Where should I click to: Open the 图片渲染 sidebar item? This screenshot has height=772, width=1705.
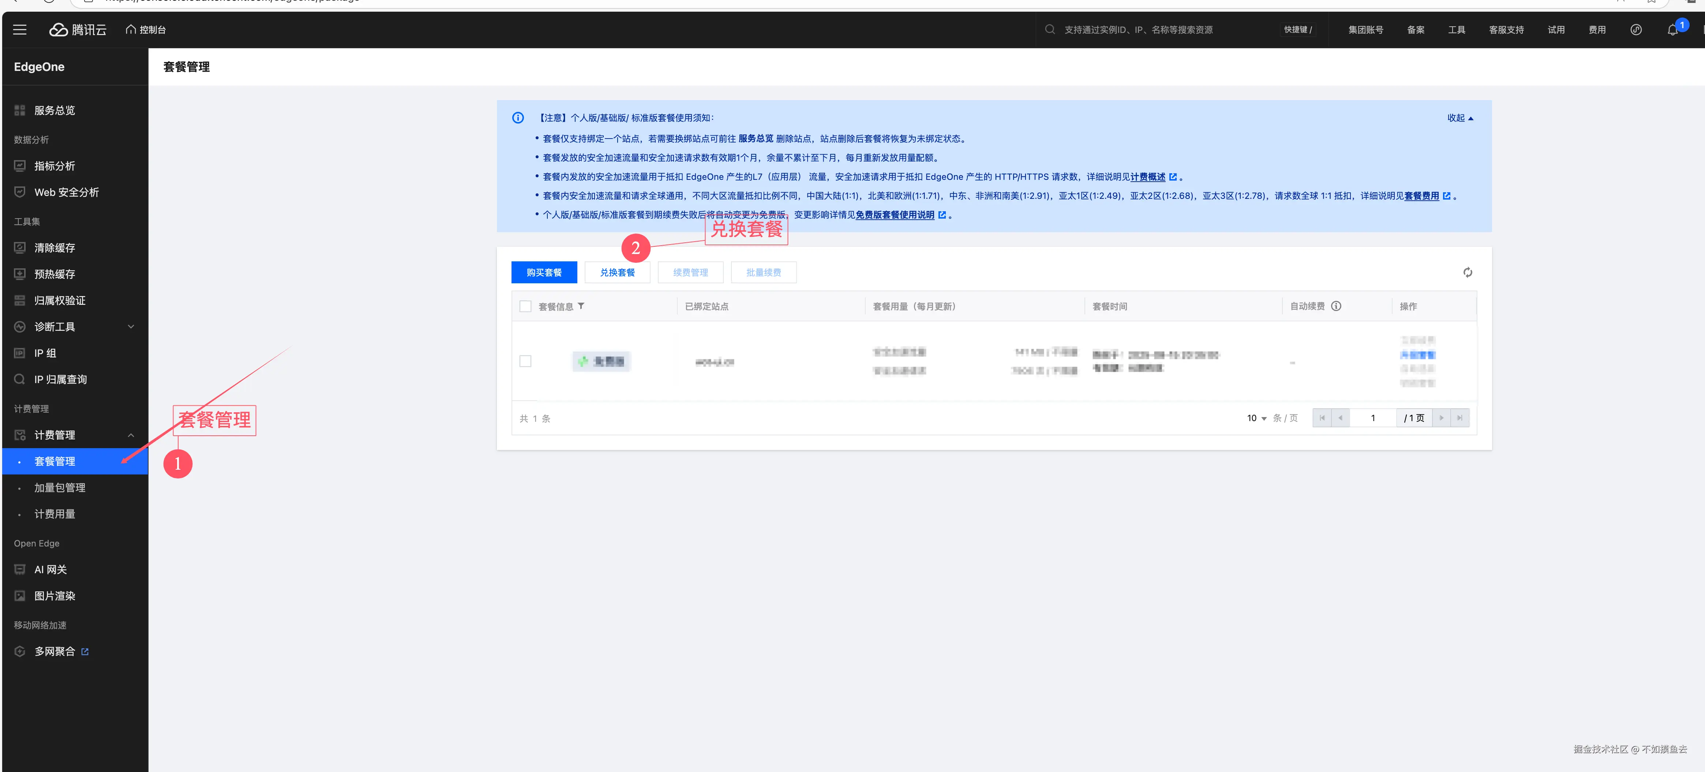coord(54,596)
